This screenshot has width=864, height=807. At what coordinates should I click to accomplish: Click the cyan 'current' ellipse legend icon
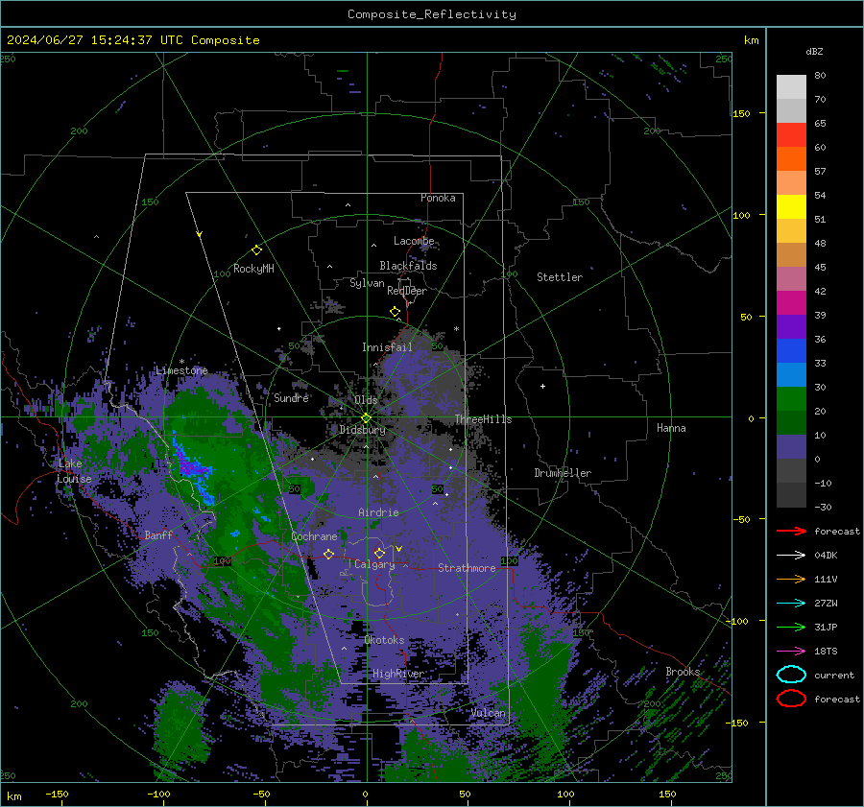(791, 675)
